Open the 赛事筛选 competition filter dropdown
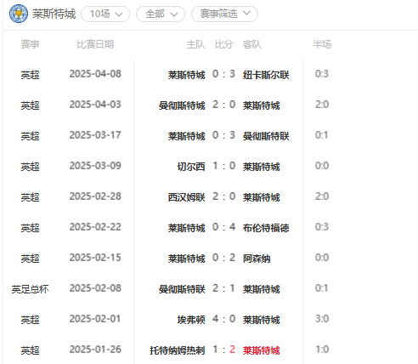The width and height of the screenshot is (418, 364). coord(224,14)
